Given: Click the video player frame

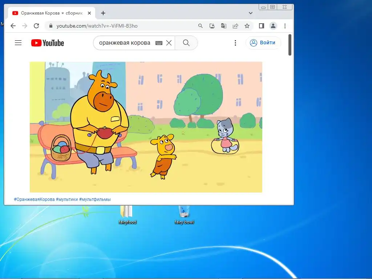Looking at the screenshot, I should pos(146,127).
